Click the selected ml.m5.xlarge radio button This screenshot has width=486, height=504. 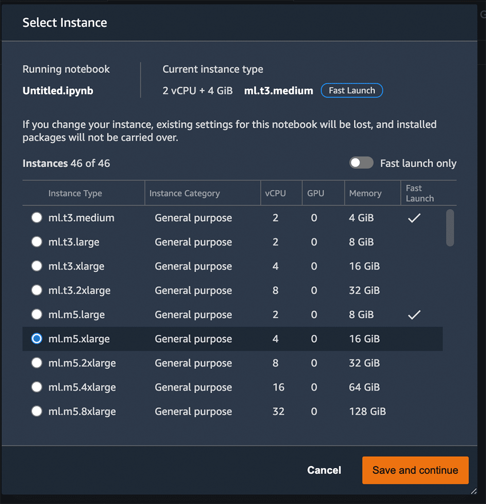coord(36,338)
